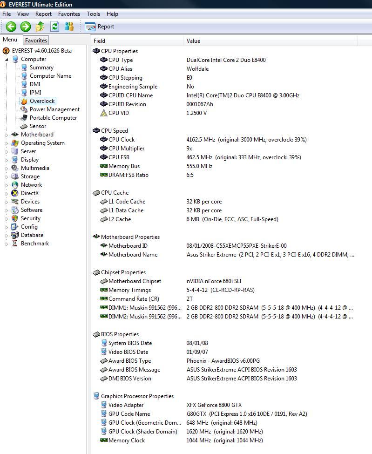Click the Graphics Processor Properties icon
Viewport: 372px width, 454px height.
(96, 396)
